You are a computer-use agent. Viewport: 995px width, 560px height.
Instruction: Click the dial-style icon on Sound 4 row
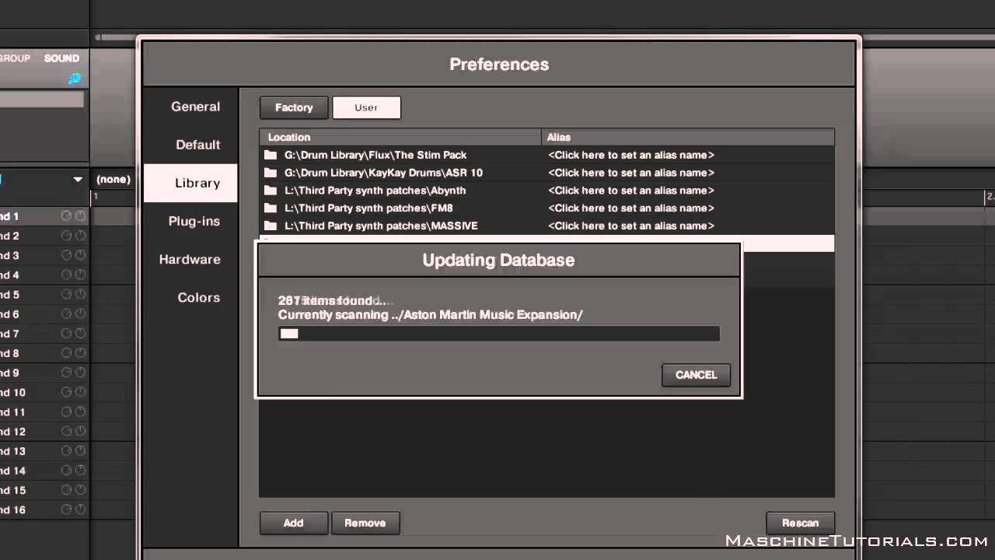[66, 275]
